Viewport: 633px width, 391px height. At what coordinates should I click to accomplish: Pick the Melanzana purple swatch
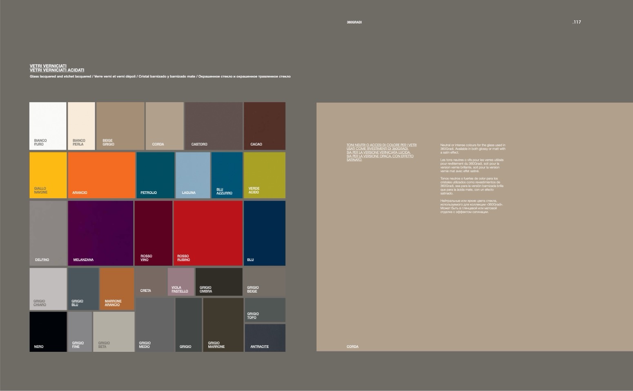click(100, 233)
